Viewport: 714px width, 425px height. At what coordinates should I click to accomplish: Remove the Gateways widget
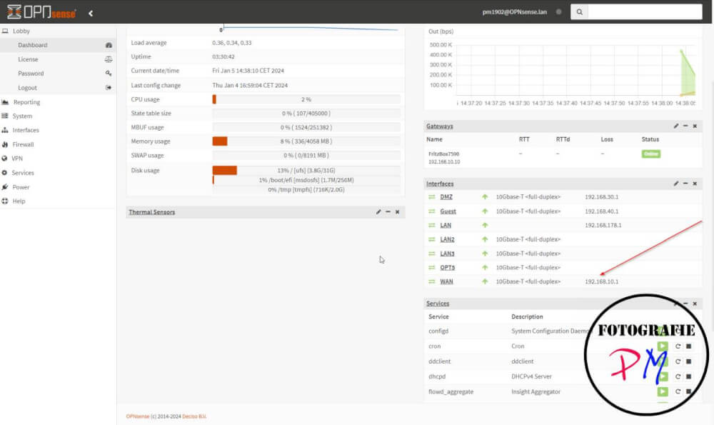695,126
